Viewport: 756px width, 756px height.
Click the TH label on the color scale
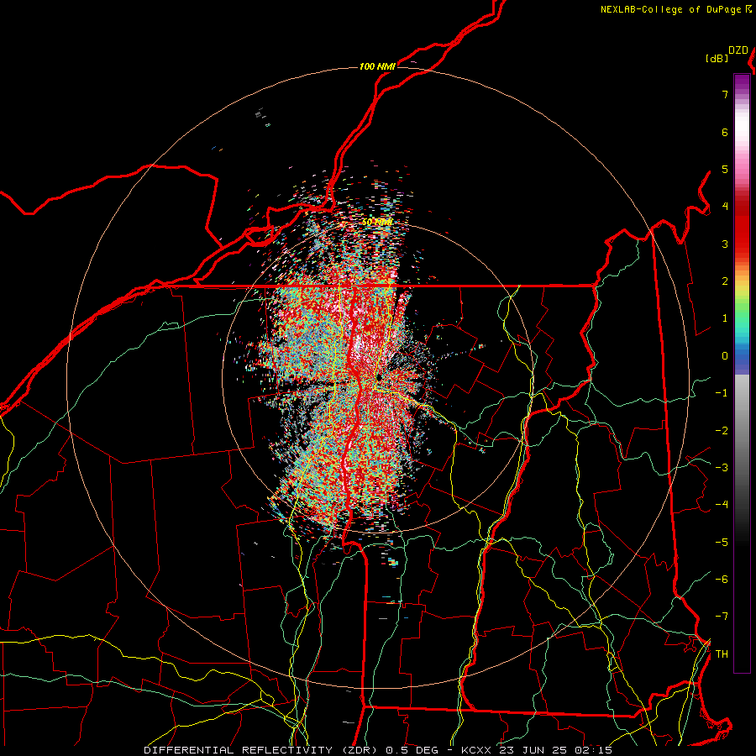pos(722,654)
